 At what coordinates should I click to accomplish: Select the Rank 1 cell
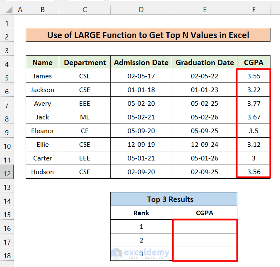tap(141, 226)
